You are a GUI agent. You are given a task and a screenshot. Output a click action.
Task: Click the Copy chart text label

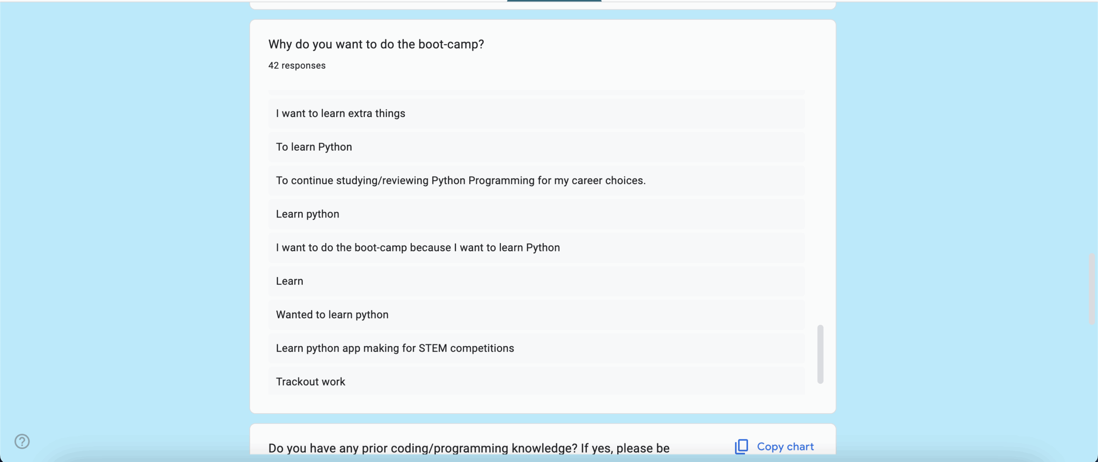pyautogui.click(x=785, y=447)
